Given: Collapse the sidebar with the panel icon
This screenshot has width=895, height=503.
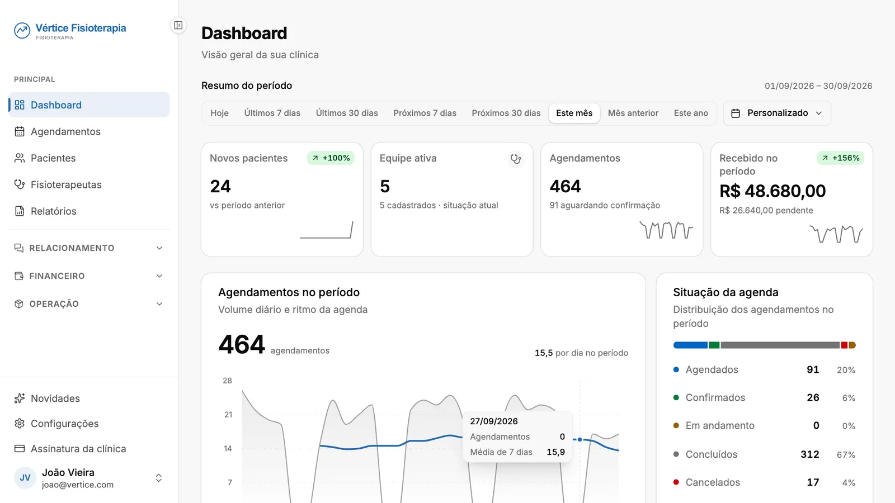Looking at the screenshot, I should point(178,25).
